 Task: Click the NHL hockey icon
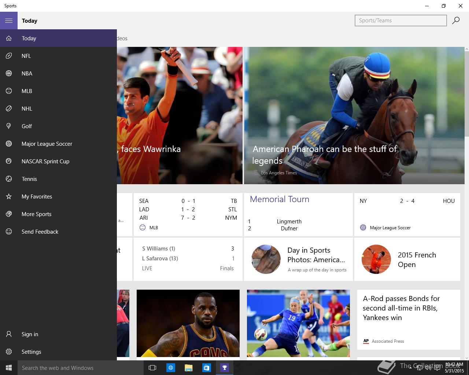click(9, 108)
